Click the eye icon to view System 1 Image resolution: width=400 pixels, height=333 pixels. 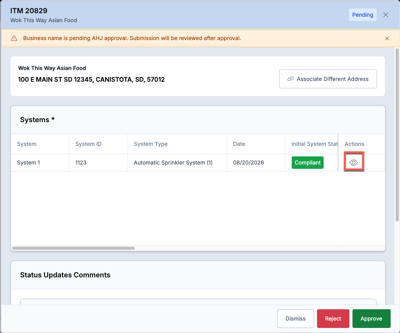[x=354, y=163]
